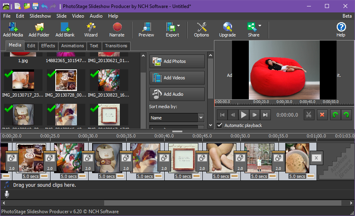Save the project with the floppy disk icon
The image size is (355, 216).
click(x=36, y=6)
